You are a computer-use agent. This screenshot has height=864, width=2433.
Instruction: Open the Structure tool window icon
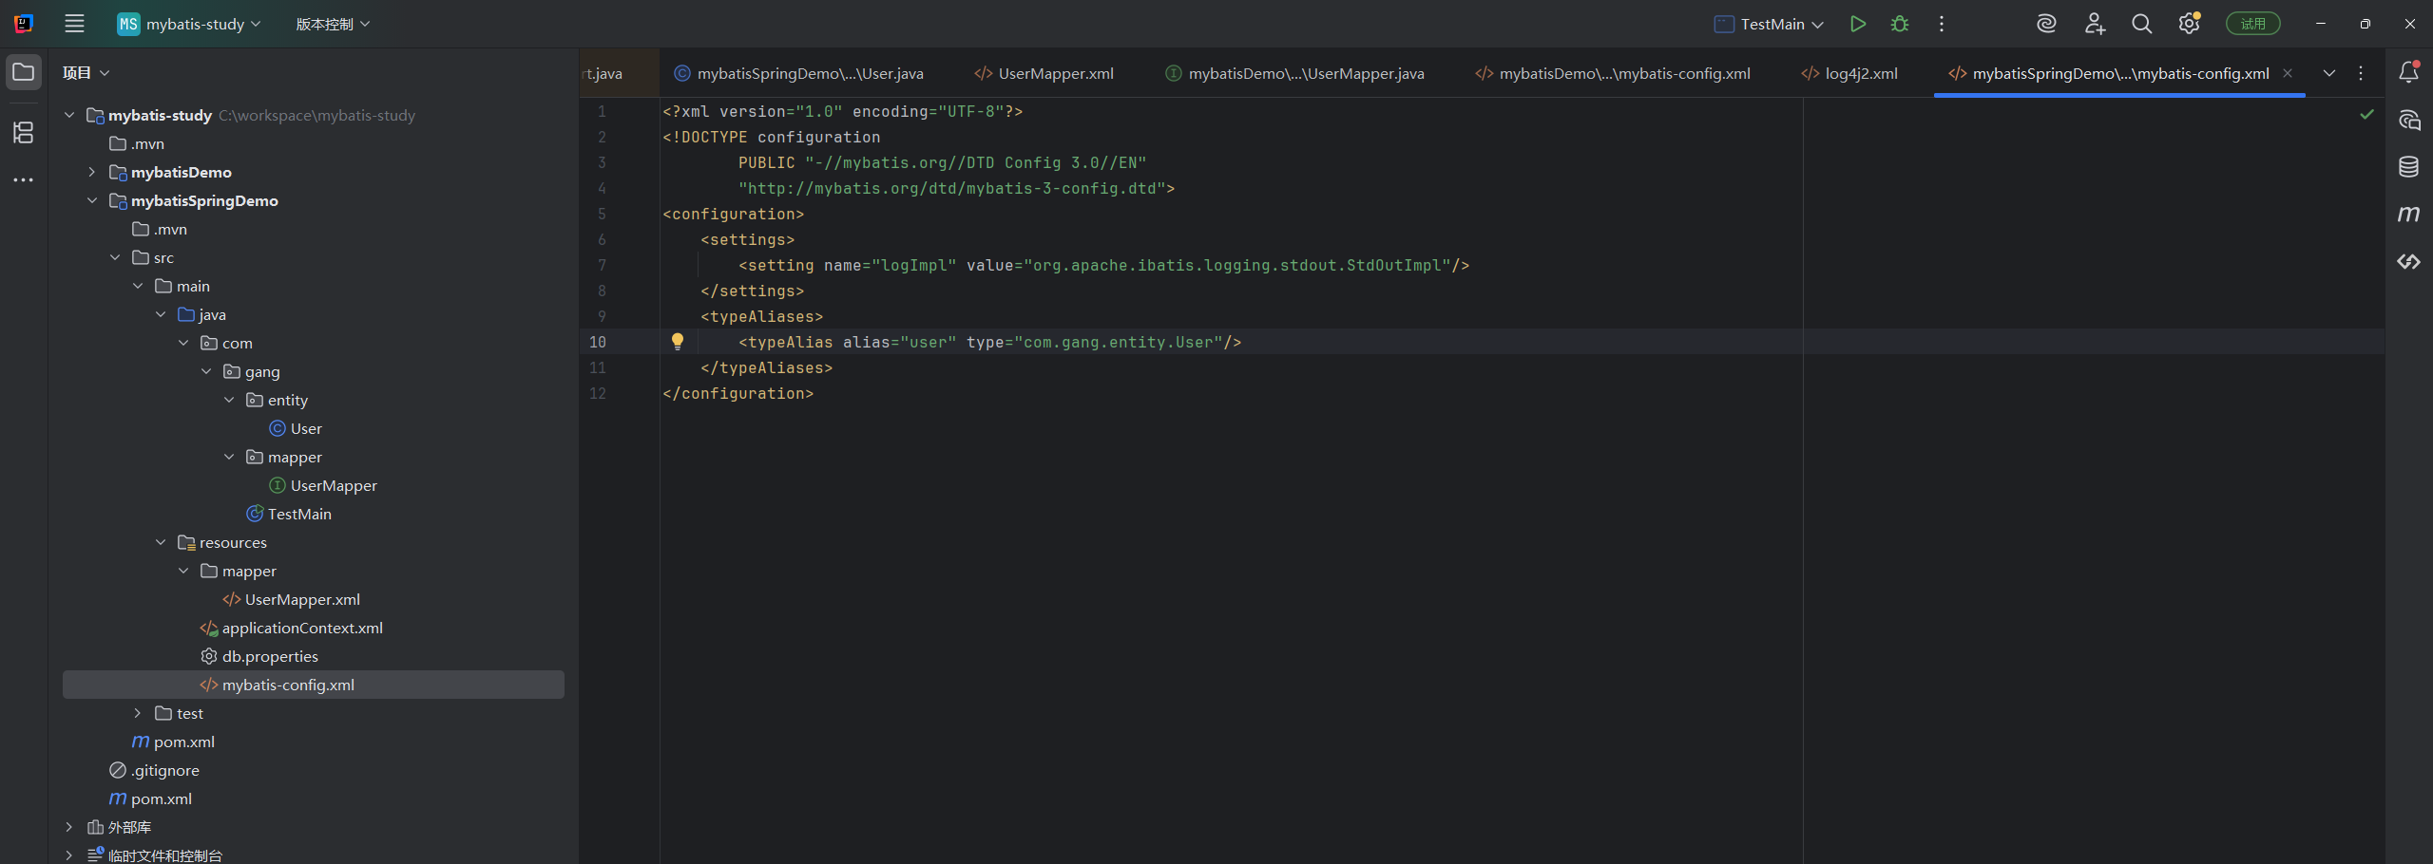point(24,132)
